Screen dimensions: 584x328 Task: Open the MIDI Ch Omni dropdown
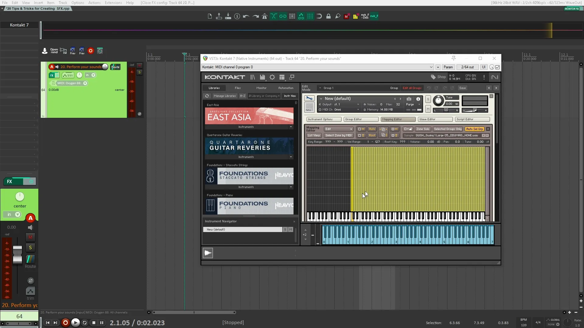coord(339,110)
